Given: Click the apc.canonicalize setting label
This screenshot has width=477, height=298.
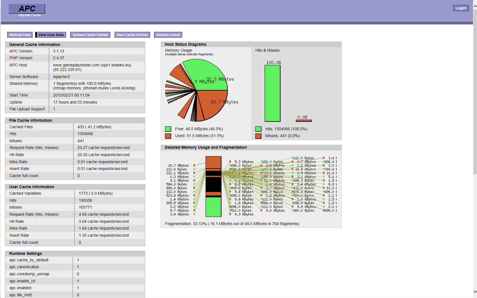Looking at the screenshot, I should coord(24,267).
